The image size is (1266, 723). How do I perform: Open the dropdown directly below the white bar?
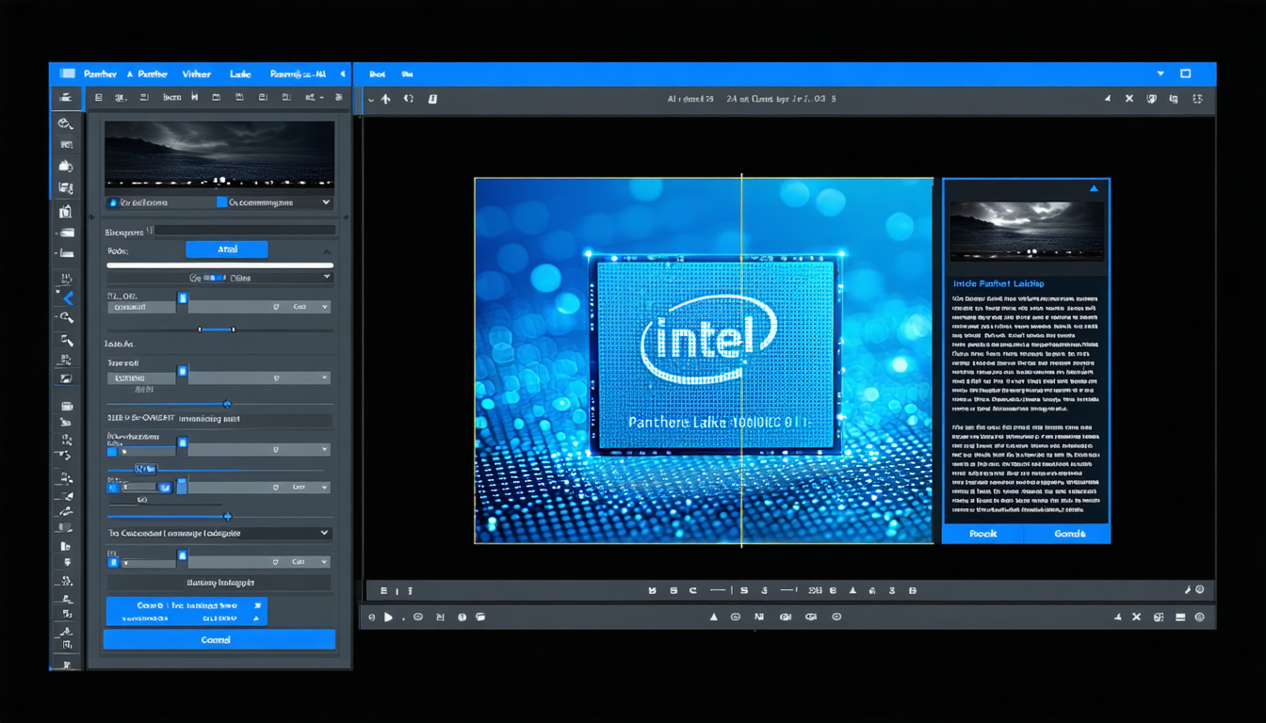219,278
